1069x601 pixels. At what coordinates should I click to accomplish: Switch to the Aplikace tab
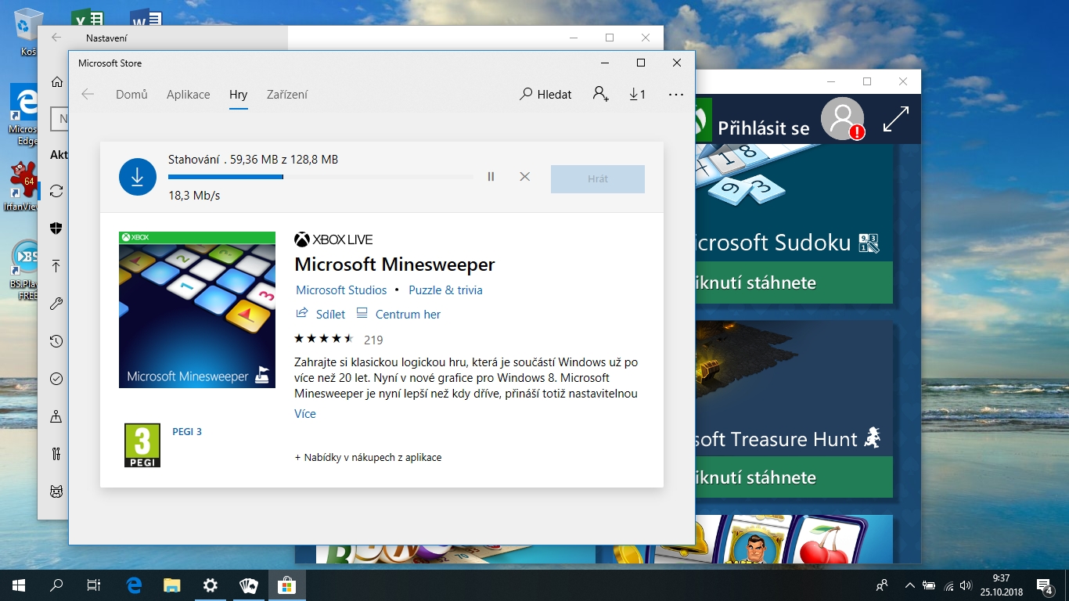(188, 94)
